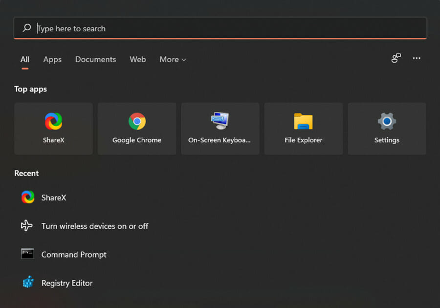Screen dimensions: 440x308
Task: Open the search options connected-accounts icon
Action: coord(396,59)
